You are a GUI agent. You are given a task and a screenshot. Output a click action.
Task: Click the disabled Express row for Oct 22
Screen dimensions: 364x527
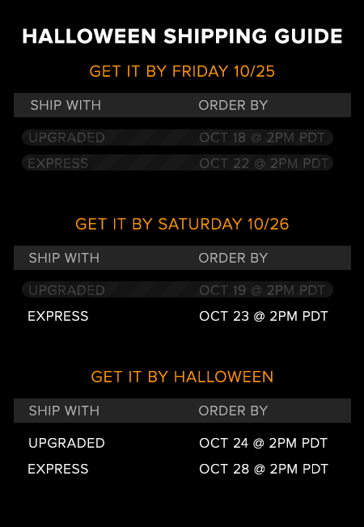177,162
